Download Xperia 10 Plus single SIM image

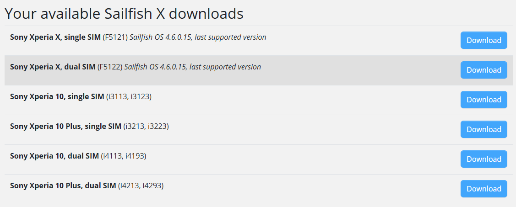click(x=483, y=129)
